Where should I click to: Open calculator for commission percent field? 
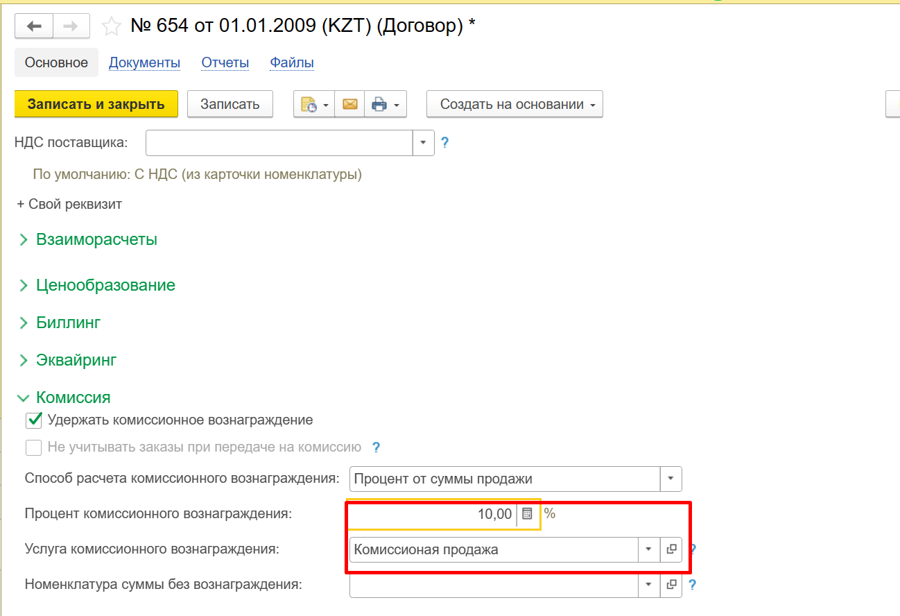(527, 514)
